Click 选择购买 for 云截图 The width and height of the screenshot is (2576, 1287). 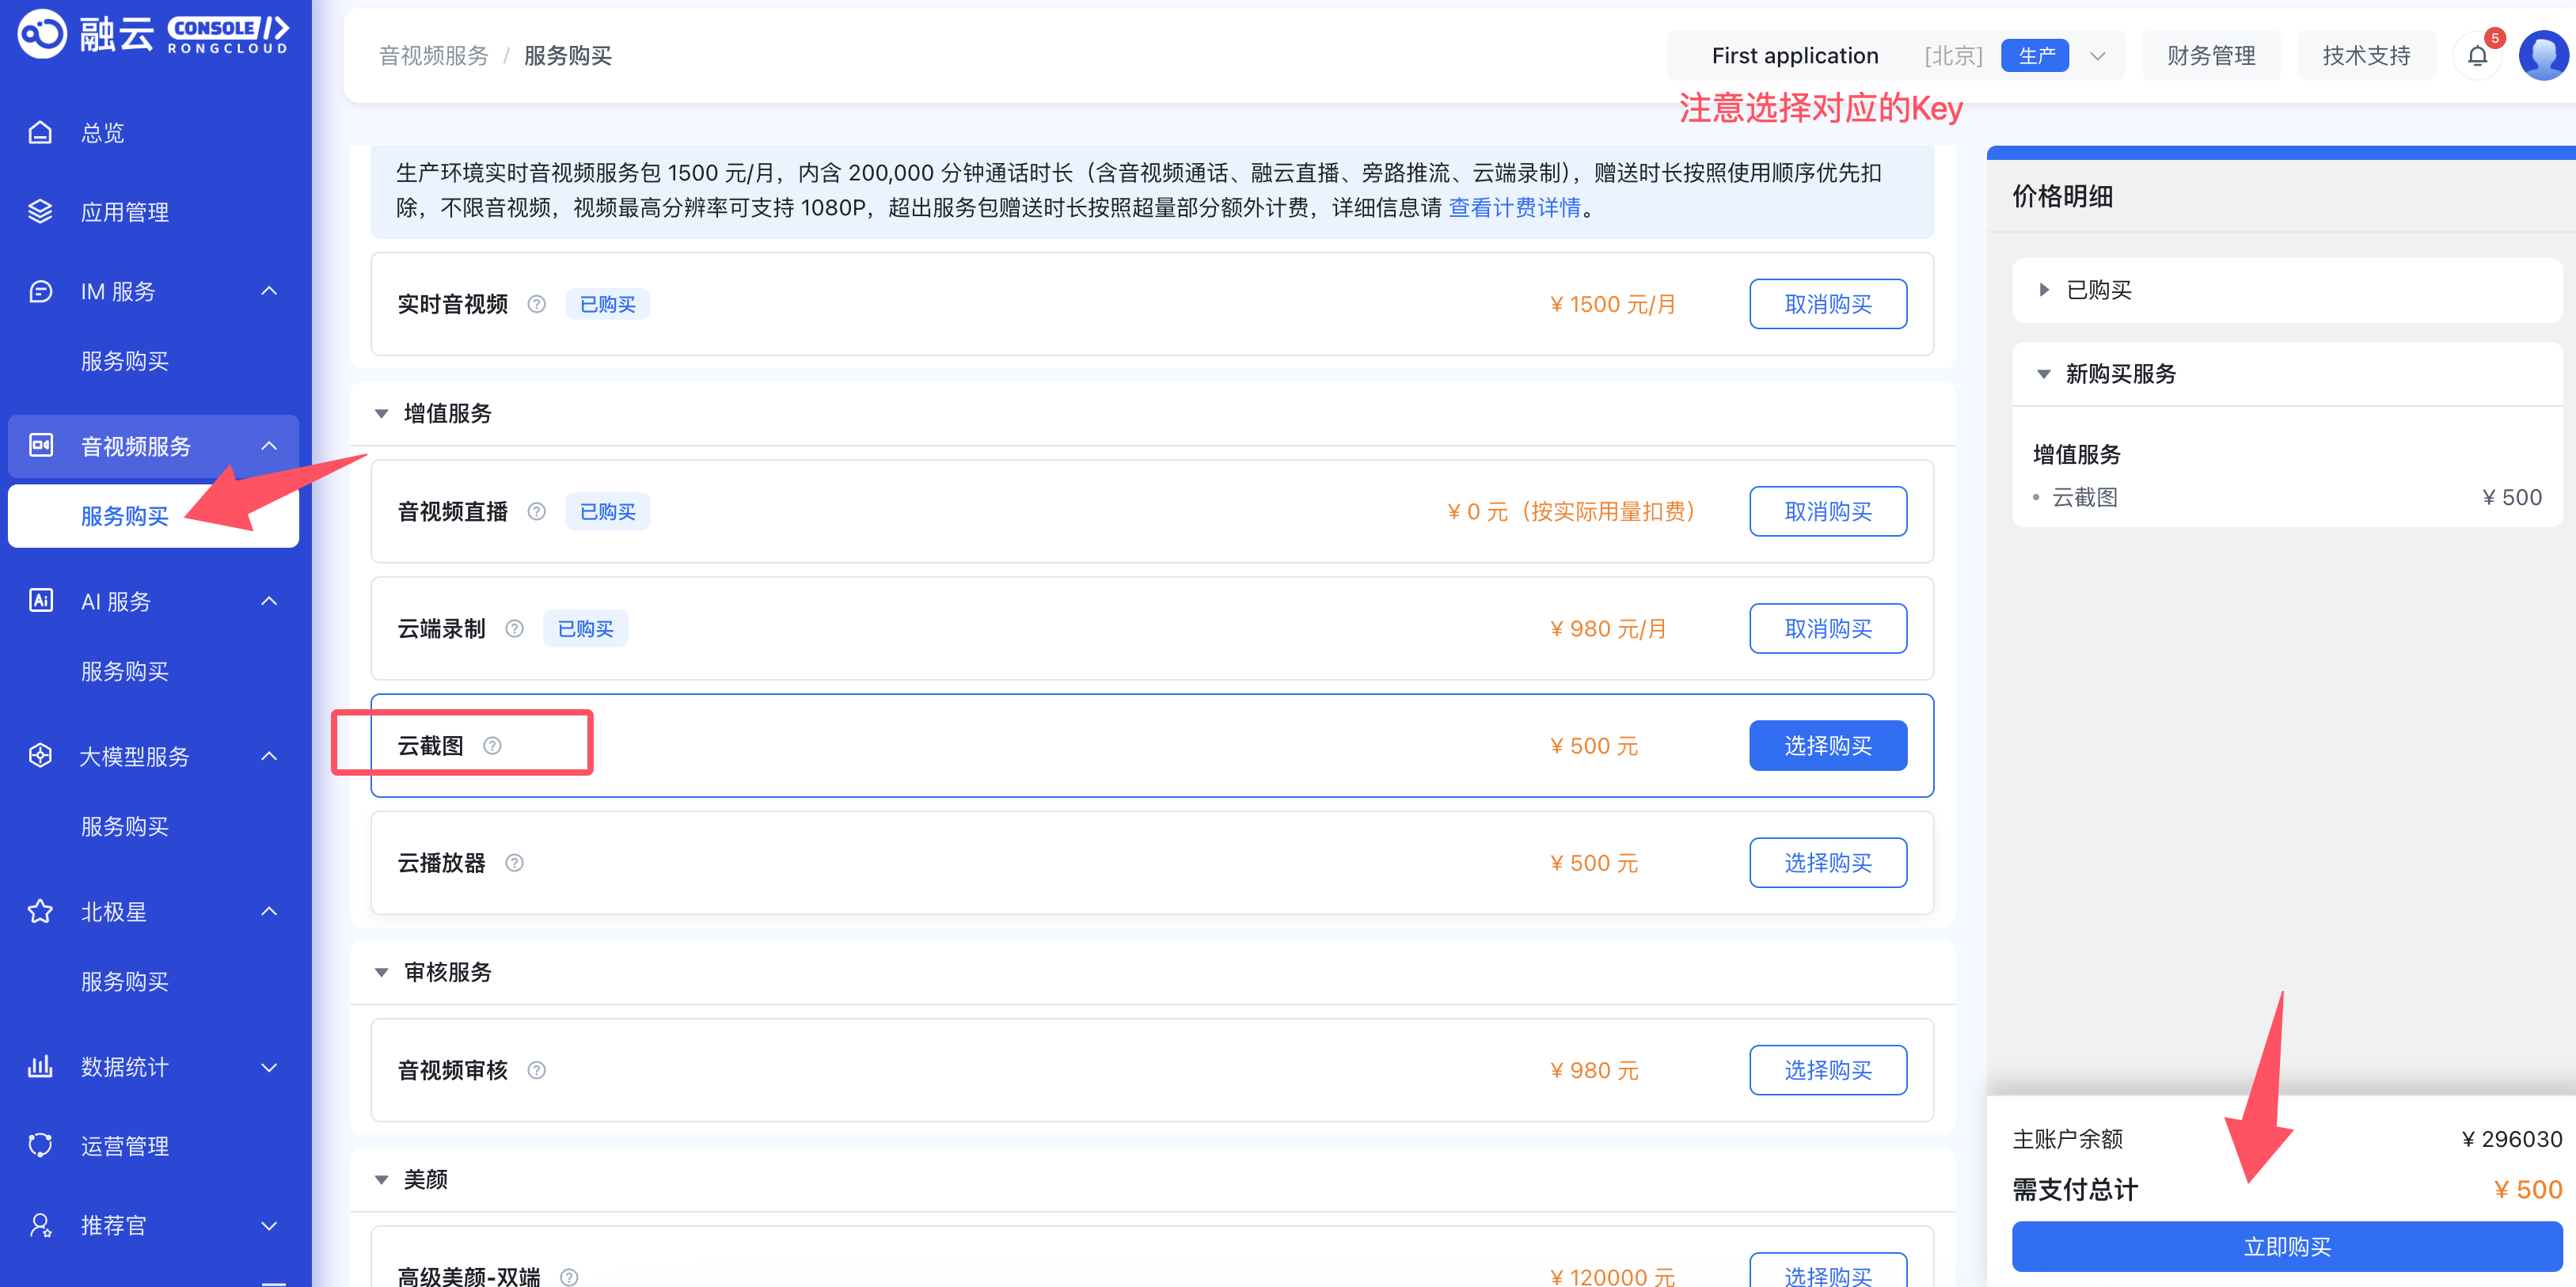[x=1828, y=745]
